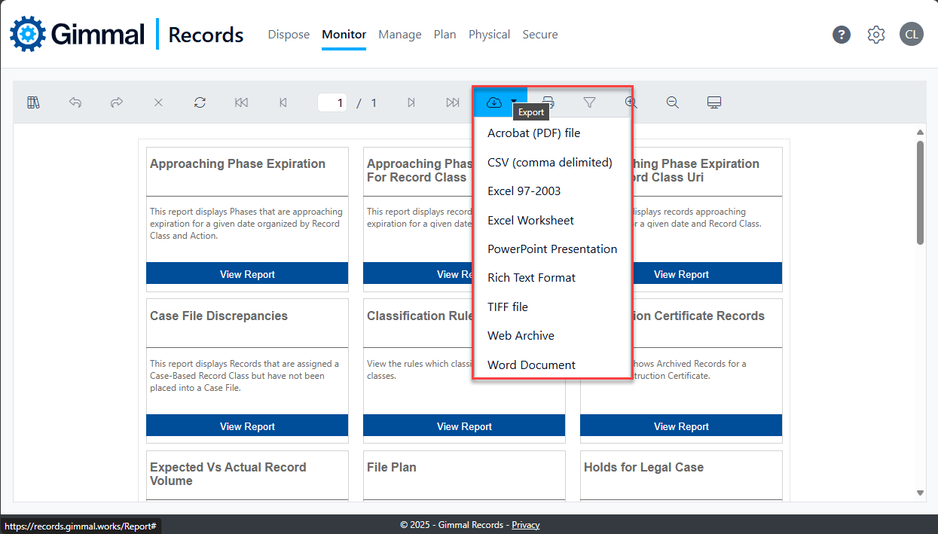Click the filter funnel icon

click(x=589, y=102)
